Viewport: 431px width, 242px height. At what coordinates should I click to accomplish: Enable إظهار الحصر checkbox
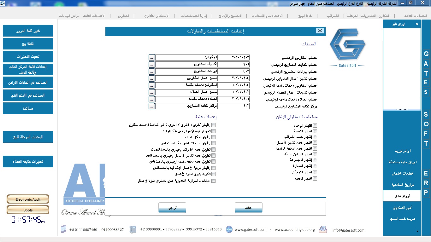pyautogui.click(x=315, y=179)
